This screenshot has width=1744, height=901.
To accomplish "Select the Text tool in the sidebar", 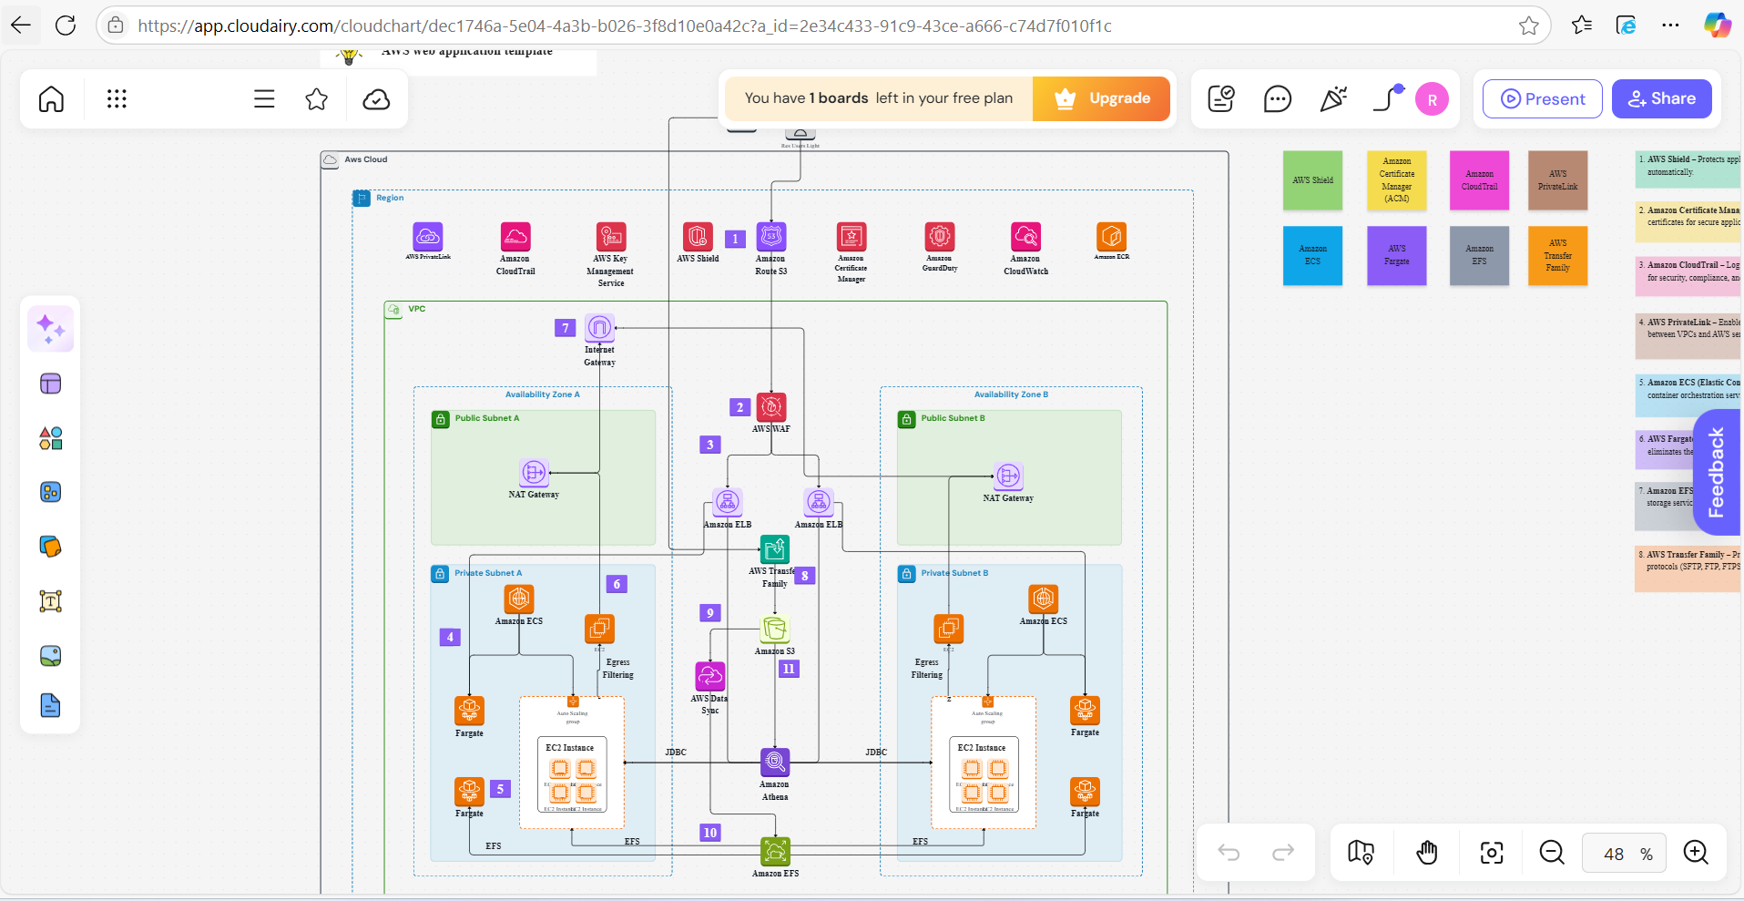I will (50, 600).
